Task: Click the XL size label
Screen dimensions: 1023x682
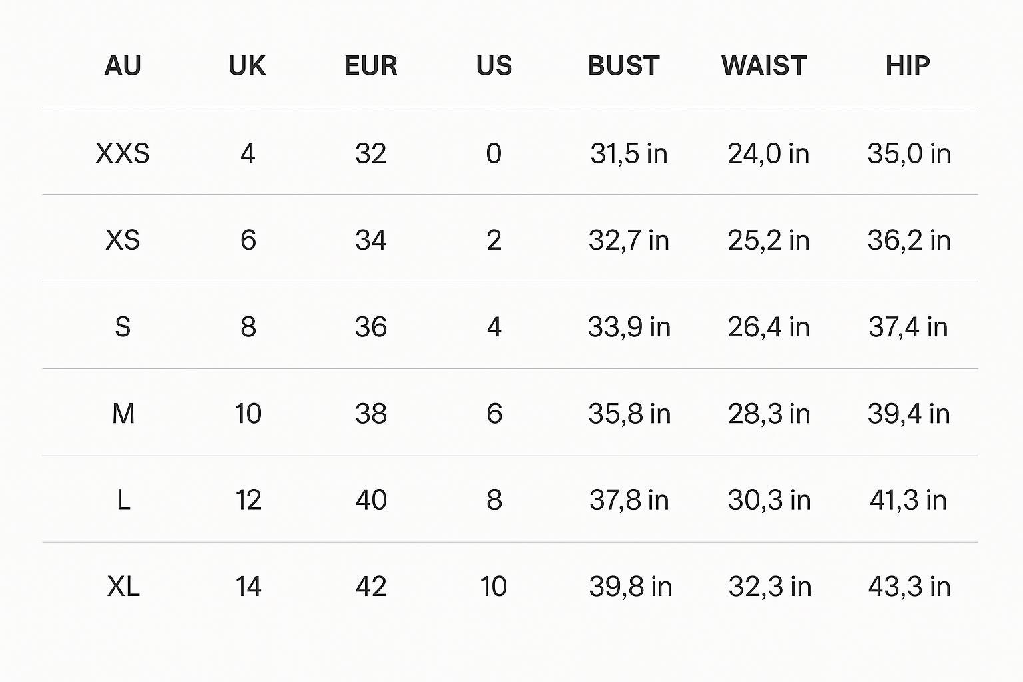Action: pos(123,587)
